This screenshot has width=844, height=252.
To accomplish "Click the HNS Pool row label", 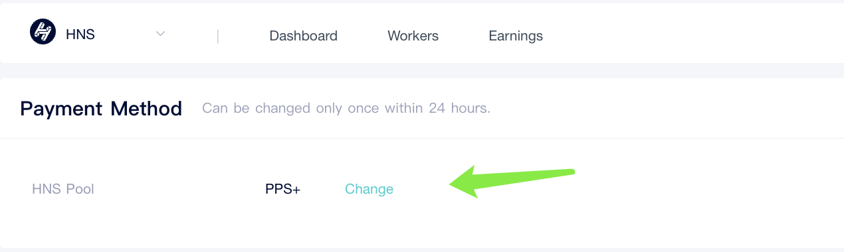I will coord(63,189).
